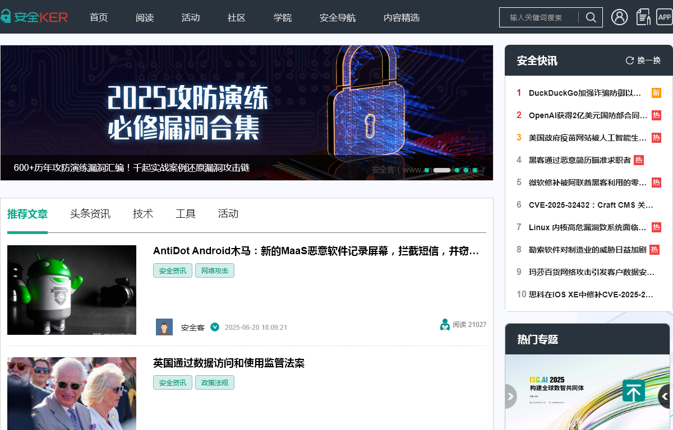The height and width of the screenshot is (430, 673).
Task: Switch to the 头条资讯 tab
Action: [x=90, y=214]
